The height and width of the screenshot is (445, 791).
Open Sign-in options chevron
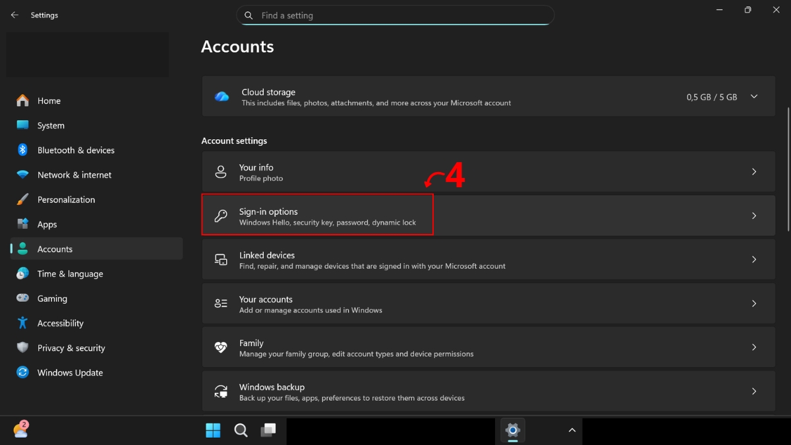point(754,214)
